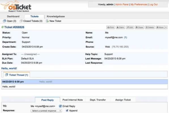Click the Source value Web
The image size is (169, 113).
point(107,47)
